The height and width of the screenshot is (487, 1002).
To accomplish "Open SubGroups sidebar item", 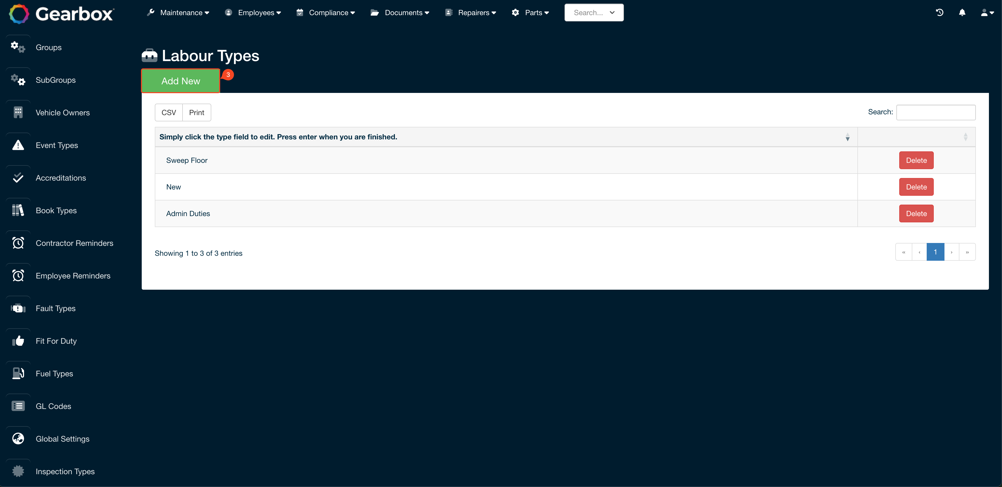I will click(56, 80).
